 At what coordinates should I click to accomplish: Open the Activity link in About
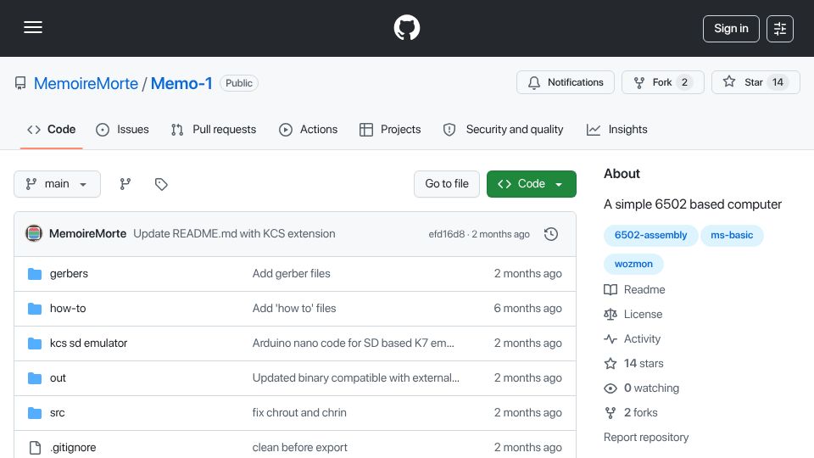633,339
